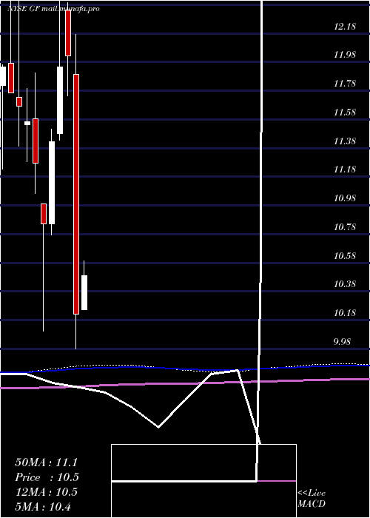The width and height of the screenshot is (370, 518).
Task: Click the 10.78 price axis label
Action: (345, 227)
